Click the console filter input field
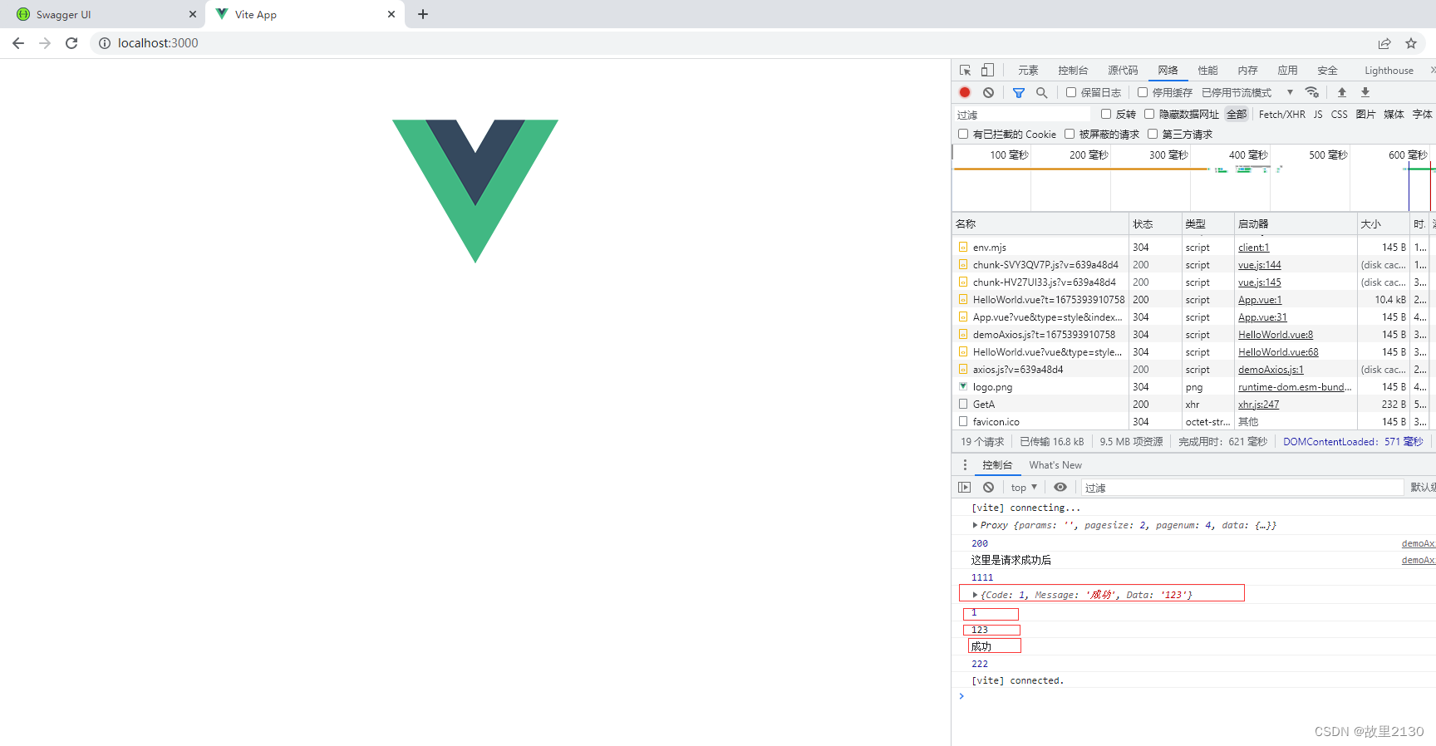Viewport: 1436px width, 746px height. pyautogui.click(x=1242, y=488)
